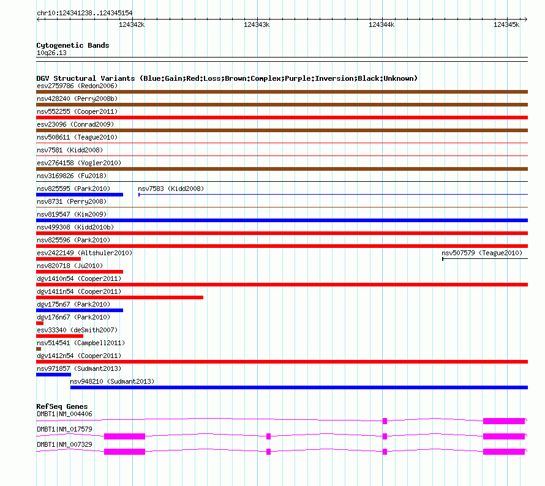
Task: Click the nsv825595 (Park2010) label
Action: 73,189
